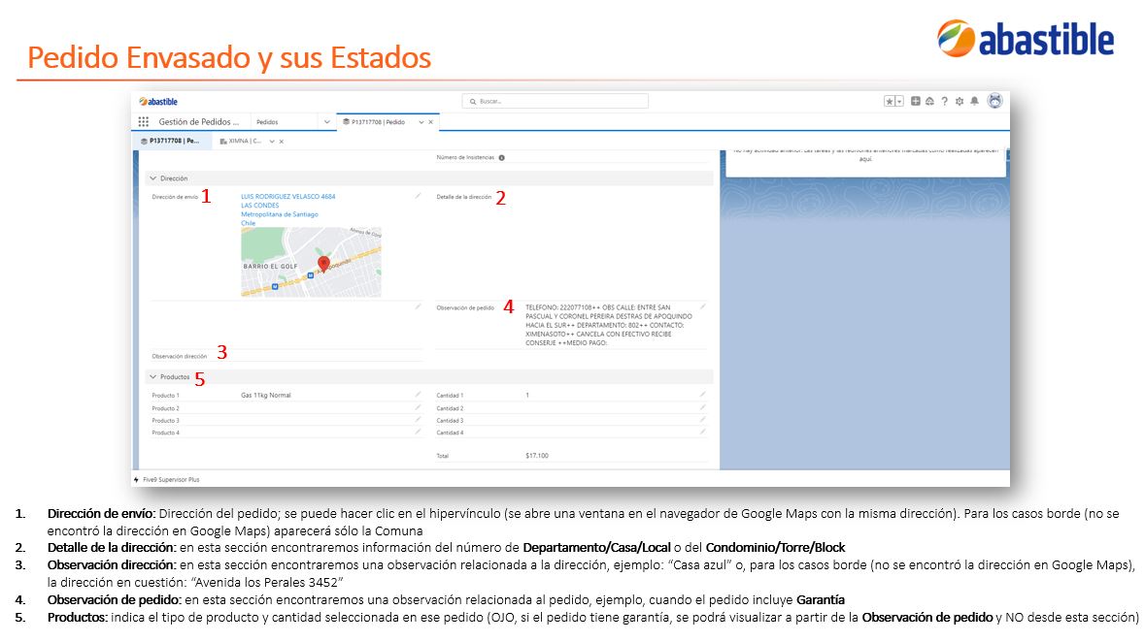Open the setup gear icon
Screen dimensions: 1145x642
(x=960, y=102)
